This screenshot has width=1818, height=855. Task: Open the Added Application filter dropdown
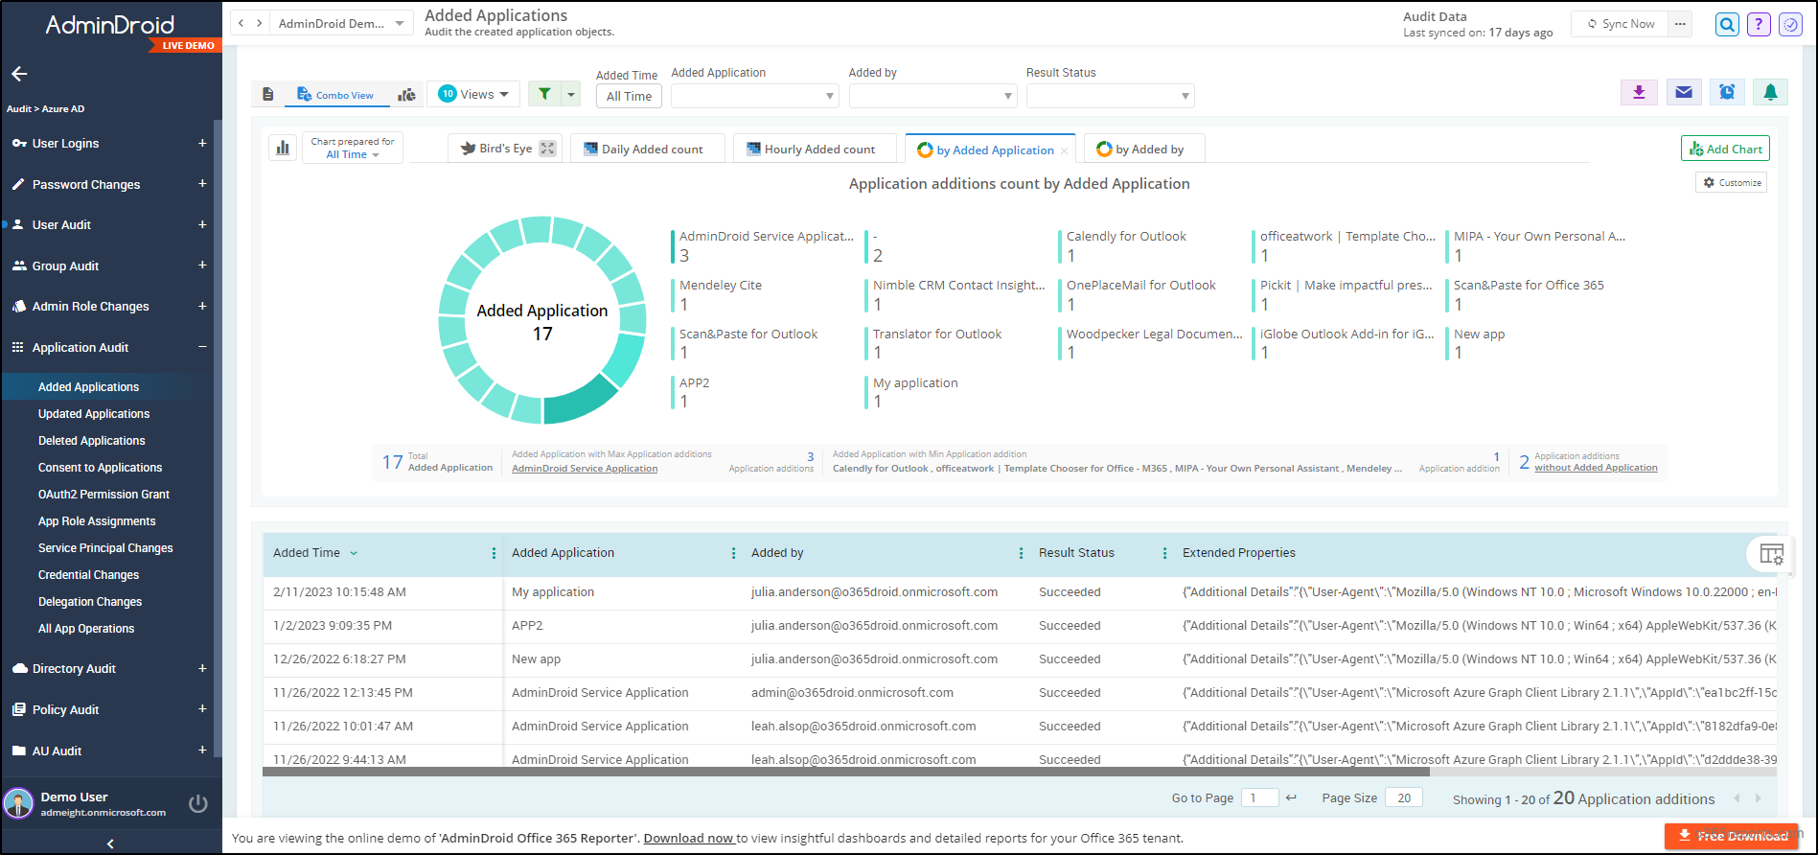point(755,96)
